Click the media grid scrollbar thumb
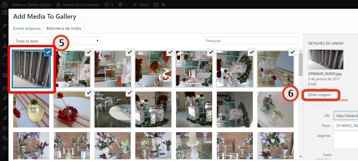The image size is (358, 161). (x=301, y=65)
